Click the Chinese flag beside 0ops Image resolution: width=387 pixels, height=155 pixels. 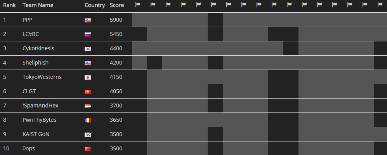click(88, 149)
